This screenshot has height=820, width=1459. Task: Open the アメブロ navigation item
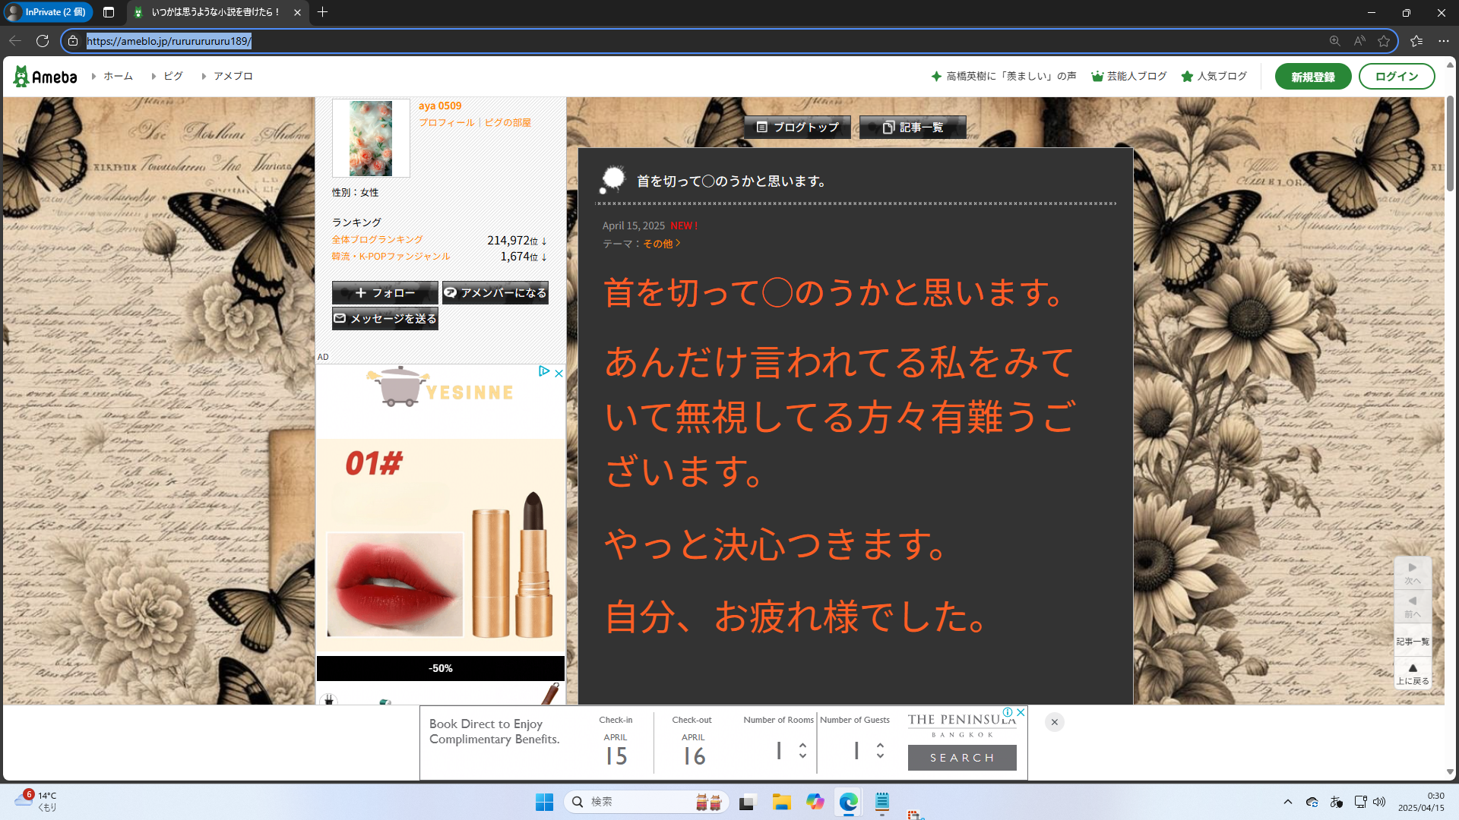(x=233, y=76)
